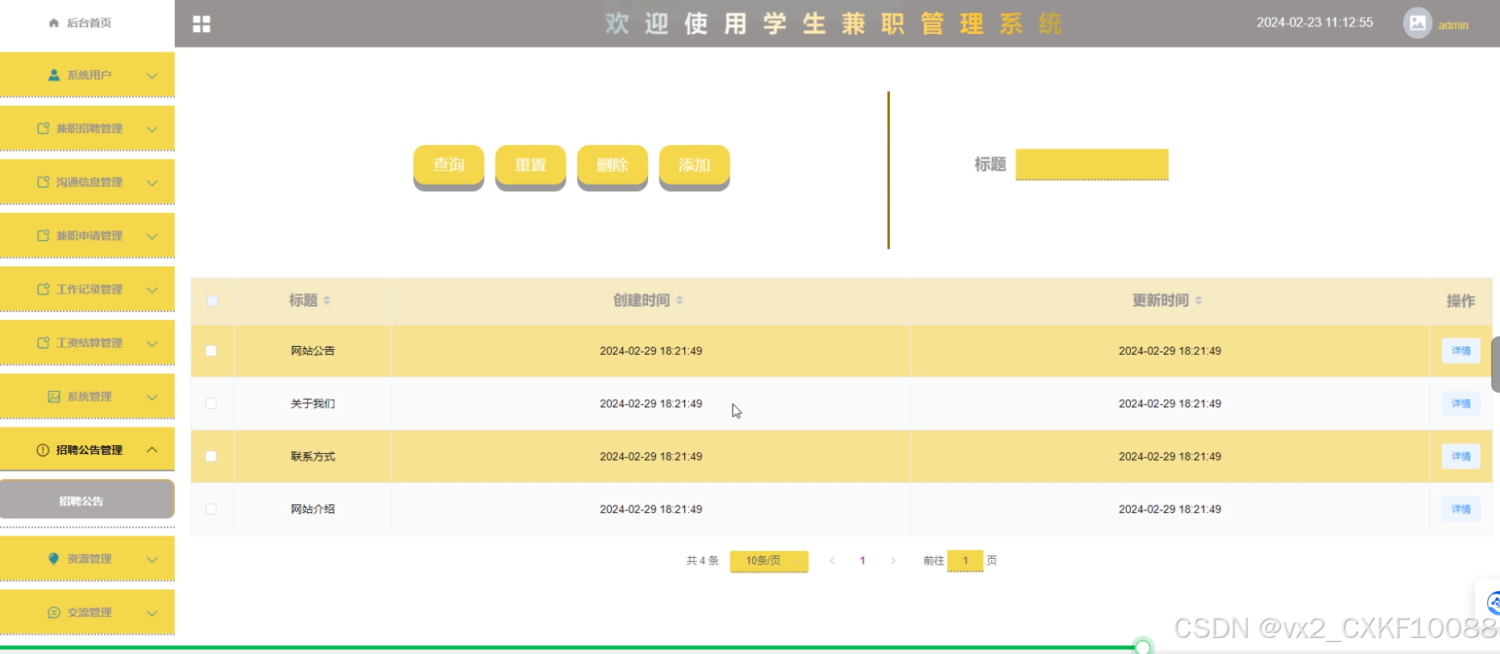The height and width of the screenshot is (654, 1500).
Task: Expand the 系统管理 menu chevron
Action: tap(152, 397)
